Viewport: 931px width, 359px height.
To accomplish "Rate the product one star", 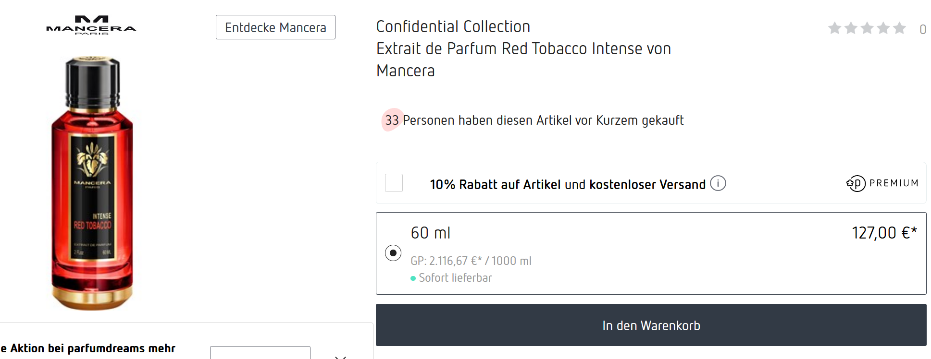I will pyautogui.click(x=835, y=28).
